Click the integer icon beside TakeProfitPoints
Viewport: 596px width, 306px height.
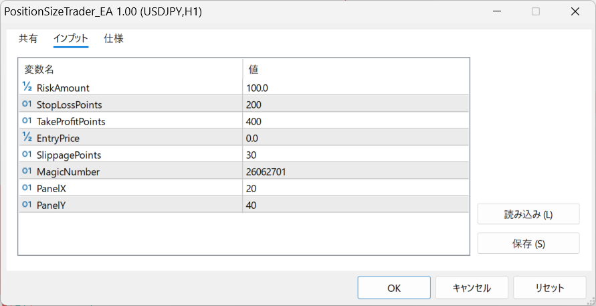(27, 121)
